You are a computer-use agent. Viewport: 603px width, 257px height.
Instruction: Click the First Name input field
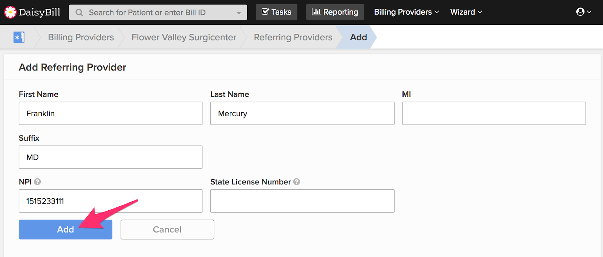[110, 113]
